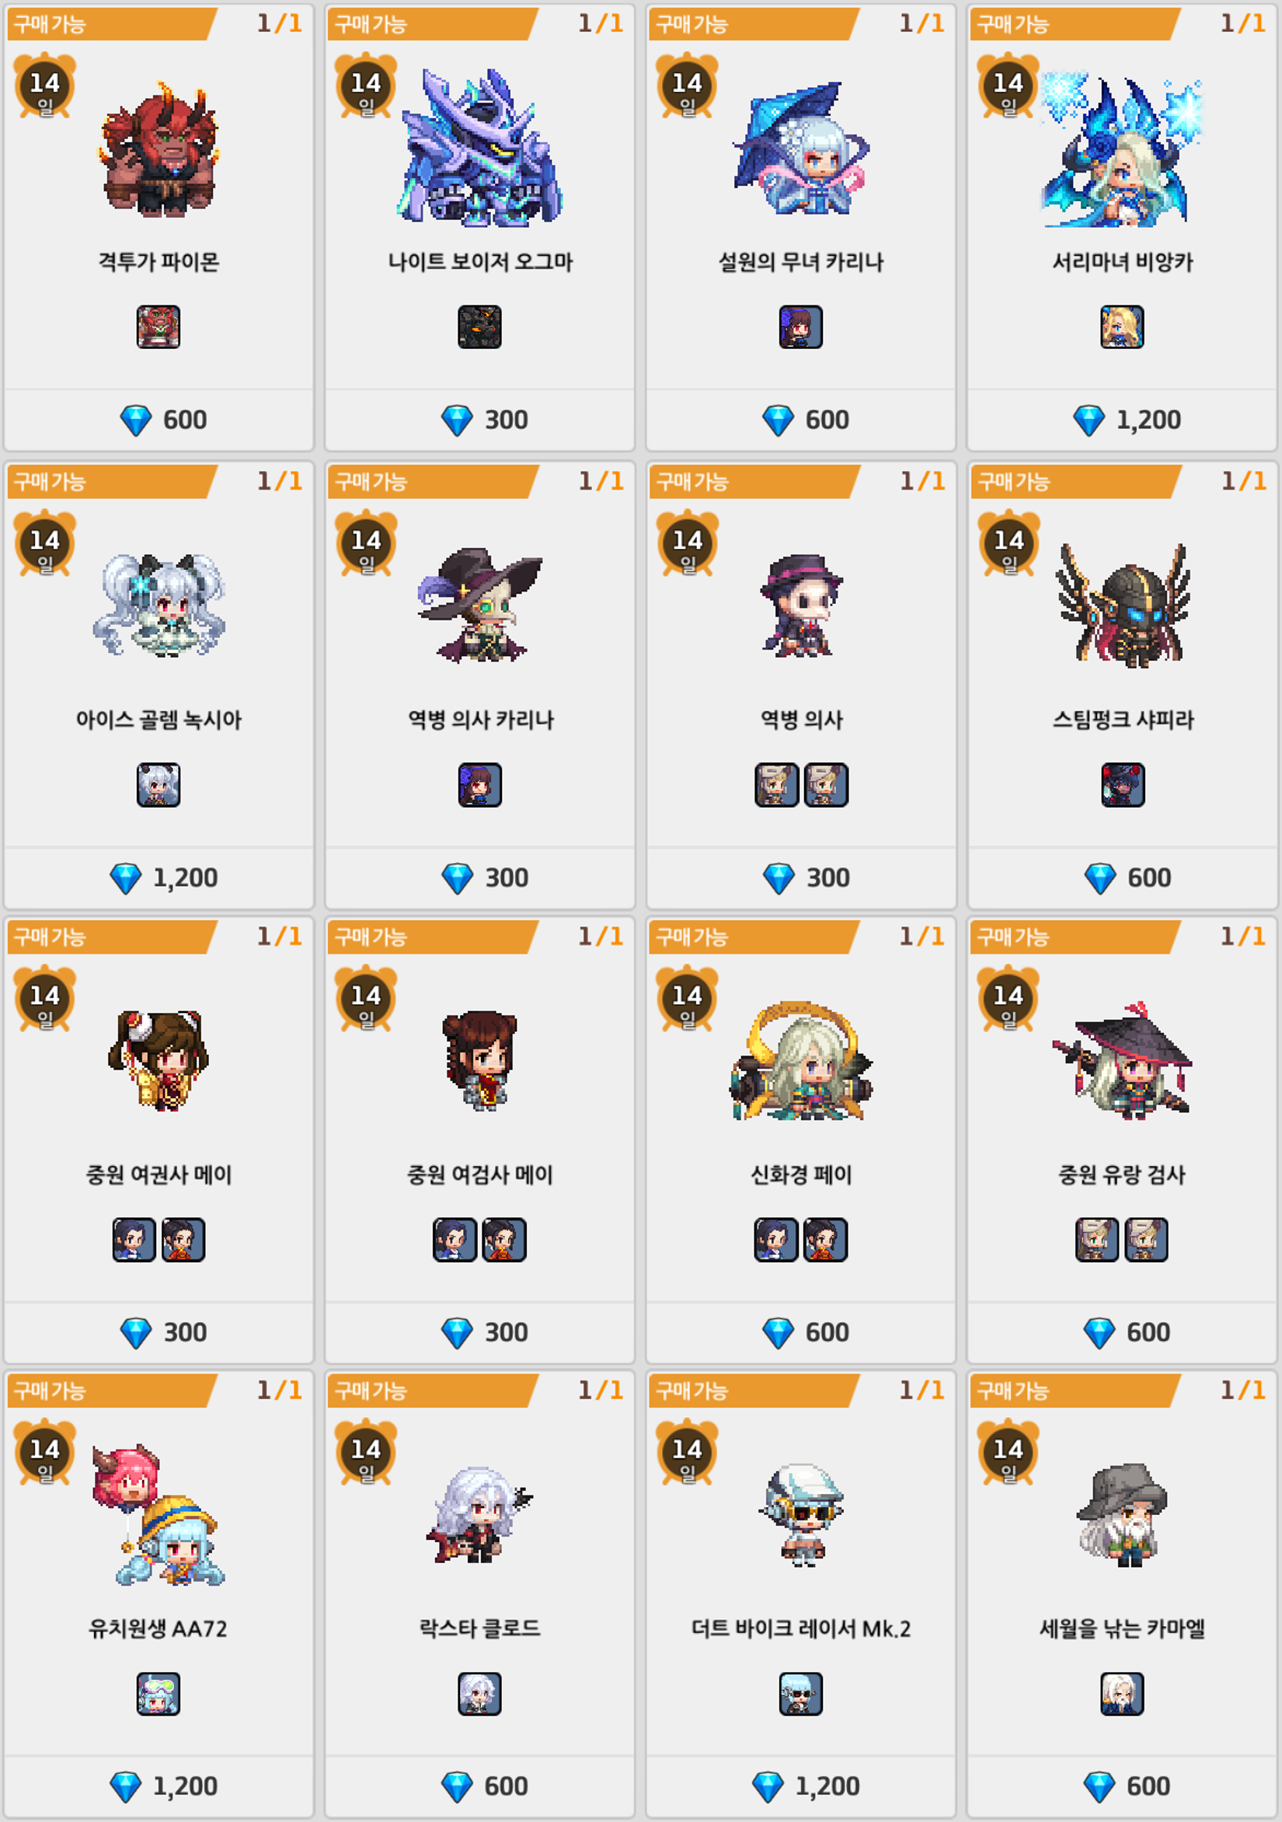Screen dimensions: 1282x1822
Task: Buy 서리마녀 비앙카 for 1,200 gems
Action: coord(1122,420)
